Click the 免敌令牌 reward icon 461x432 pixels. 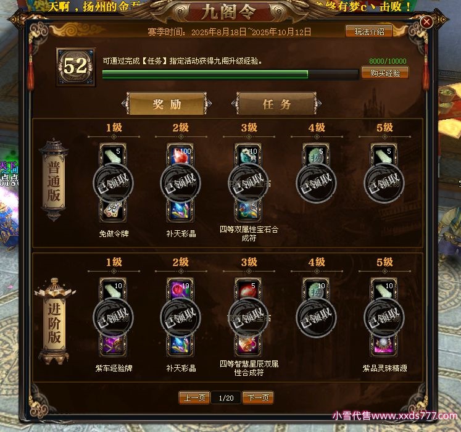point(113,210)
